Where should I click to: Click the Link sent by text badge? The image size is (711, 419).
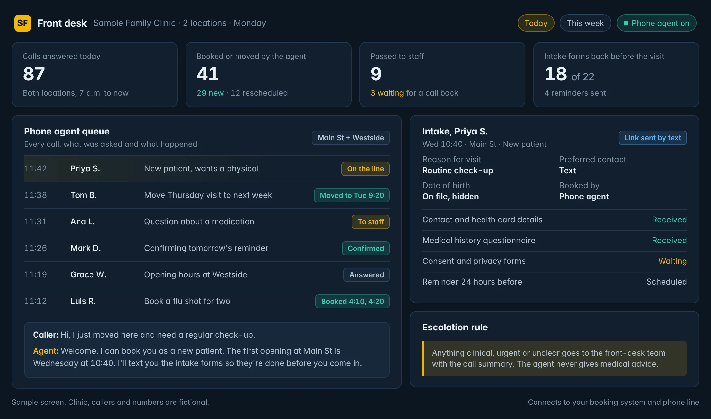point(653,138)
